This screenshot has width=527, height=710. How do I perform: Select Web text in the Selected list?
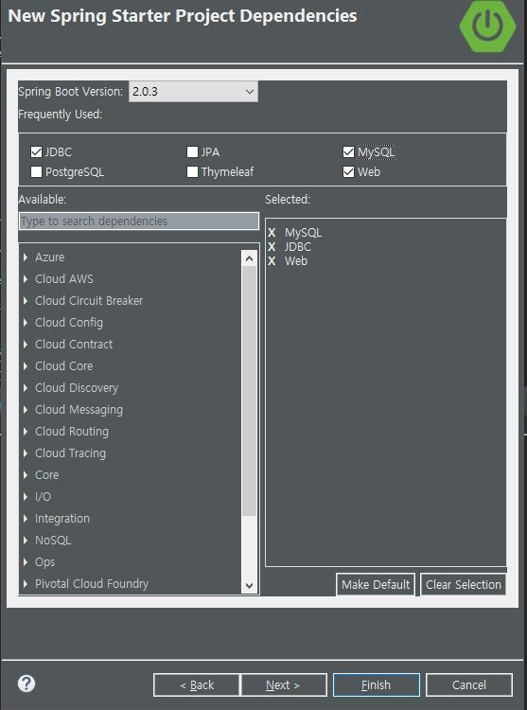(296, 261)
